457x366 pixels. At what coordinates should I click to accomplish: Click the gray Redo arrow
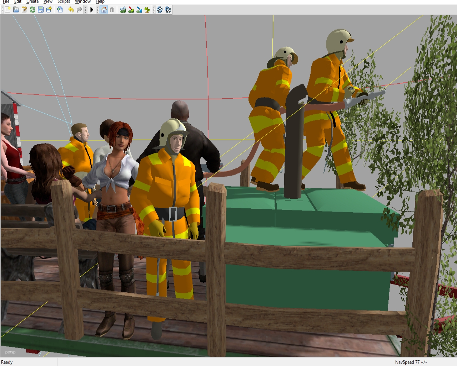tap(79, 10)
